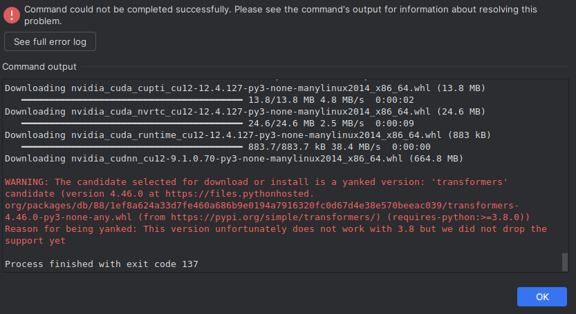Click the 883.7/883.7 kB progress bar
Image resolution: width=576 pixels, height=314 pixels.
point(131,147)
